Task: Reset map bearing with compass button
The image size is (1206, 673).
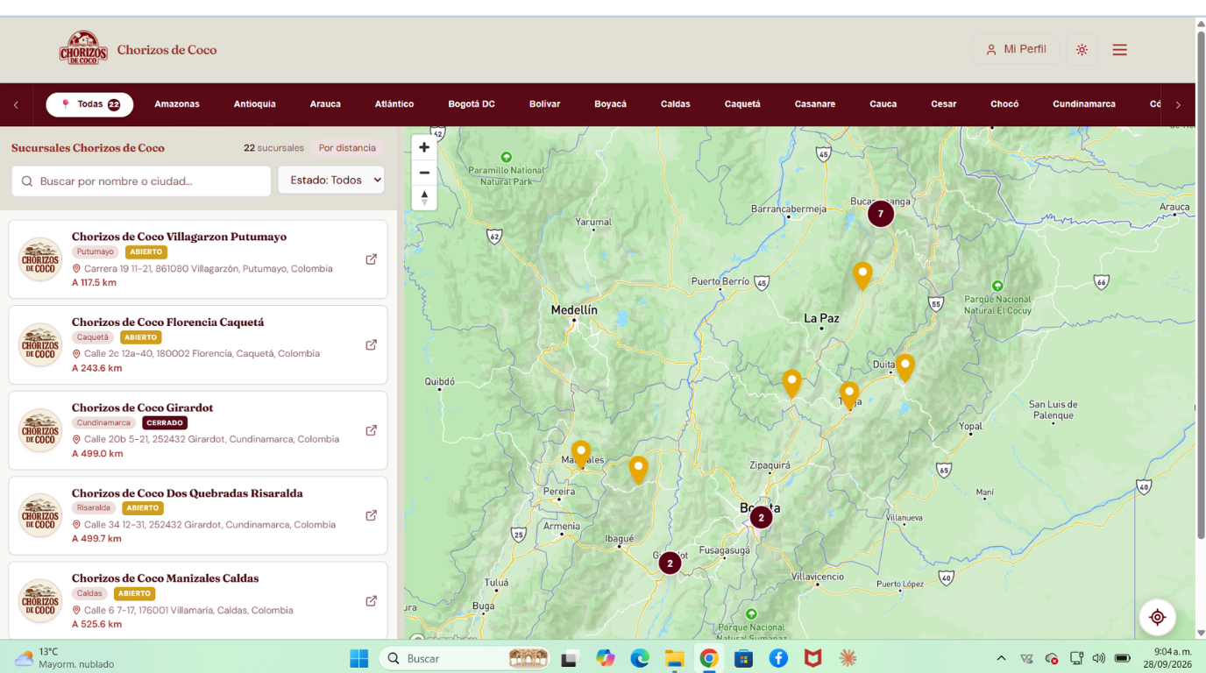Action: (x=424, y=198)
